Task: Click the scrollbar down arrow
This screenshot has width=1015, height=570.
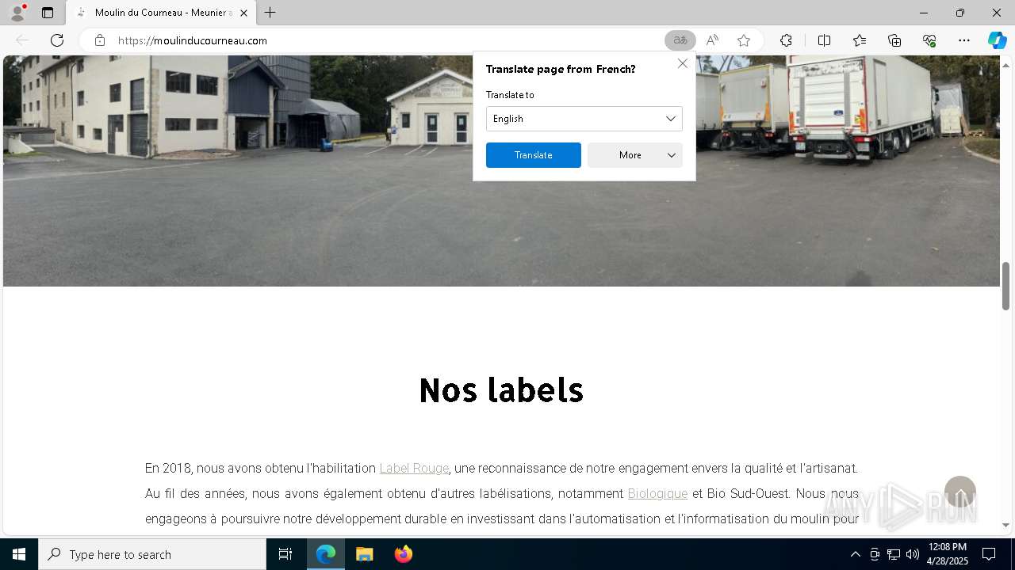Action: tap(1005, 525)
